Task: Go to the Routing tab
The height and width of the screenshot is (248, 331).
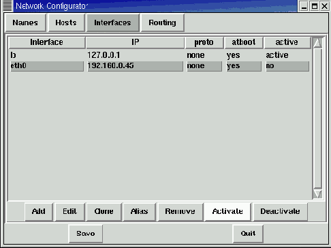Action: point(162,22)
